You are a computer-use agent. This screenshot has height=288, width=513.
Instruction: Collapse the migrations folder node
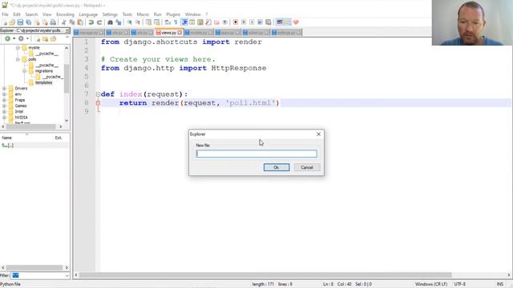[x=25, y=71]
